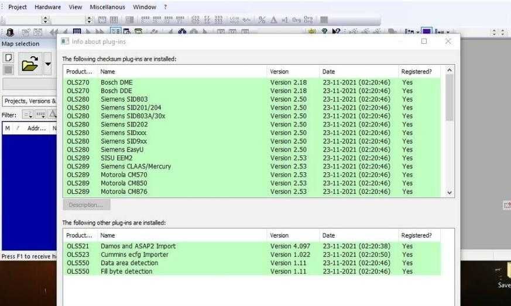Open the first Filter dropdown button
This screenshot has width=511, height=306.
(x=28, y=114)
